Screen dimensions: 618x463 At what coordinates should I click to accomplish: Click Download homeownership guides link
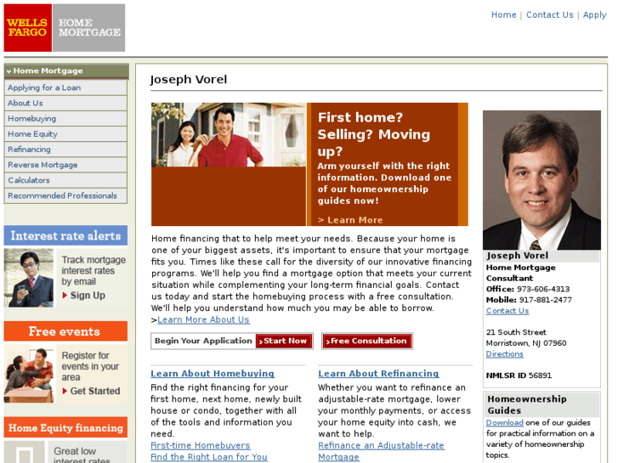504,423
